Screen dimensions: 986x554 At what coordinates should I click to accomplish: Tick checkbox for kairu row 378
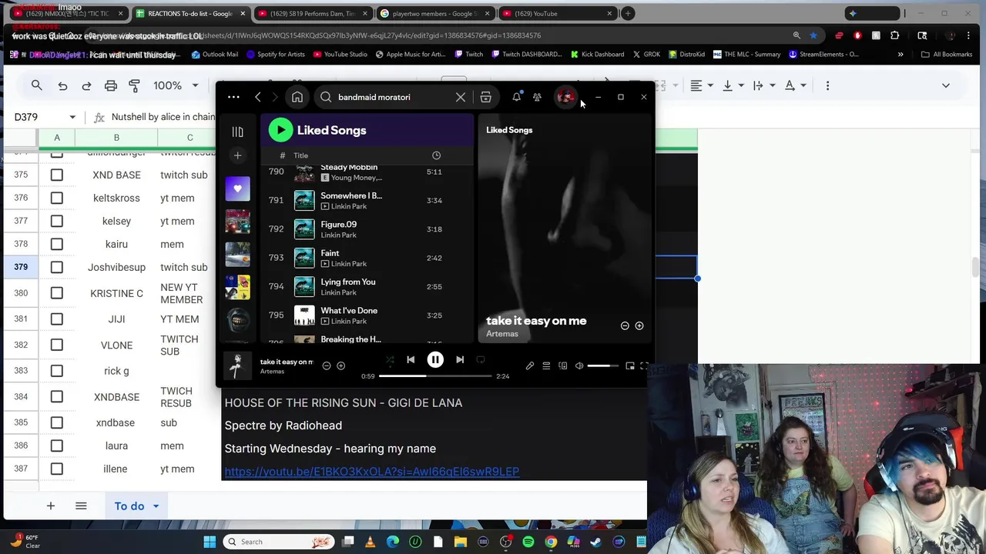click(57, 244)
